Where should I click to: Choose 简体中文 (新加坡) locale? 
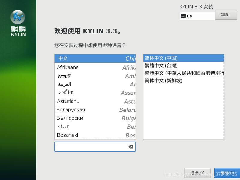[x=184, y=80]
